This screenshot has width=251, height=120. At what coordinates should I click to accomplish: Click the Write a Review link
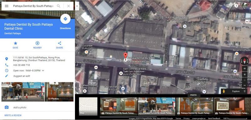[x=13, y=115]
